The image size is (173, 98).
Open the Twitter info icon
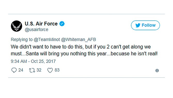click(157, 71)
